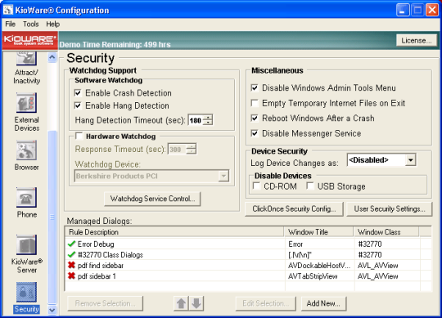Toggle Reboot Windows After a Crash
This screenshot has height=318, width=442.
click(x=255, y=119)
